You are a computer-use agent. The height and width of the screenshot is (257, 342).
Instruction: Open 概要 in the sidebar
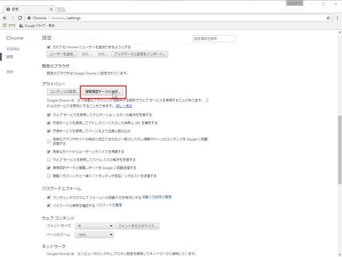[10, 72]
